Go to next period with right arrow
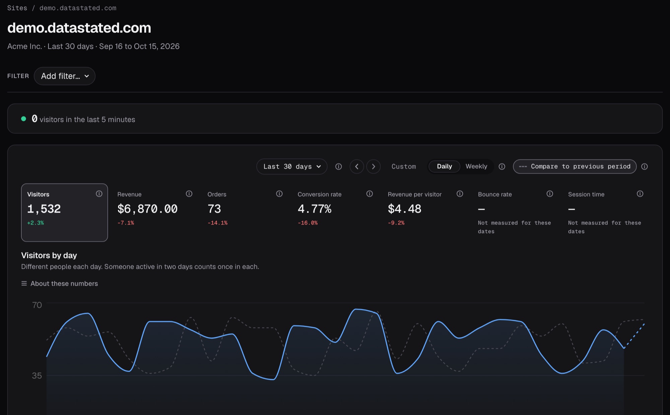Viewport: 670px width, 415px height. pyautogui.click(x=374, y=166)
